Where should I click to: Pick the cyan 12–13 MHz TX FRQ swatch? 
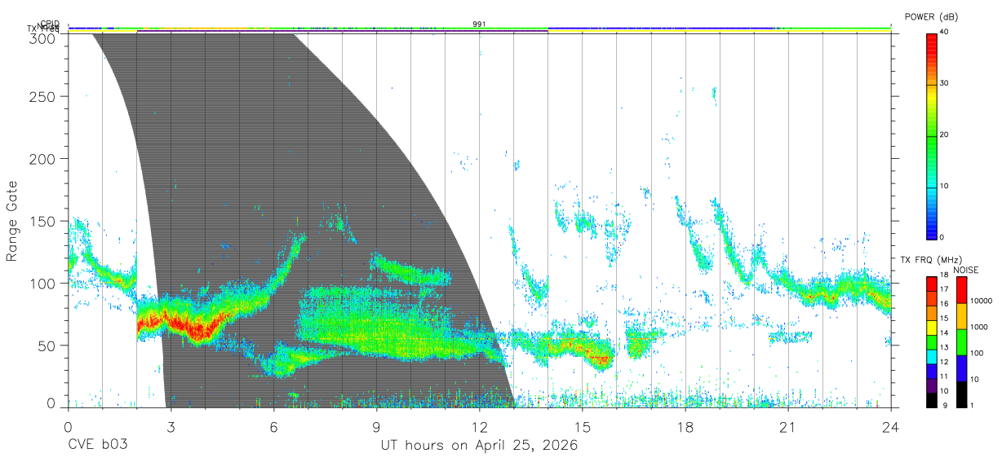pos(931,357)
